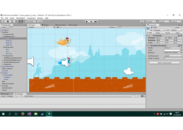Click prefab Select button
Viewport: 183px width, 130px height.
point(158,33)
